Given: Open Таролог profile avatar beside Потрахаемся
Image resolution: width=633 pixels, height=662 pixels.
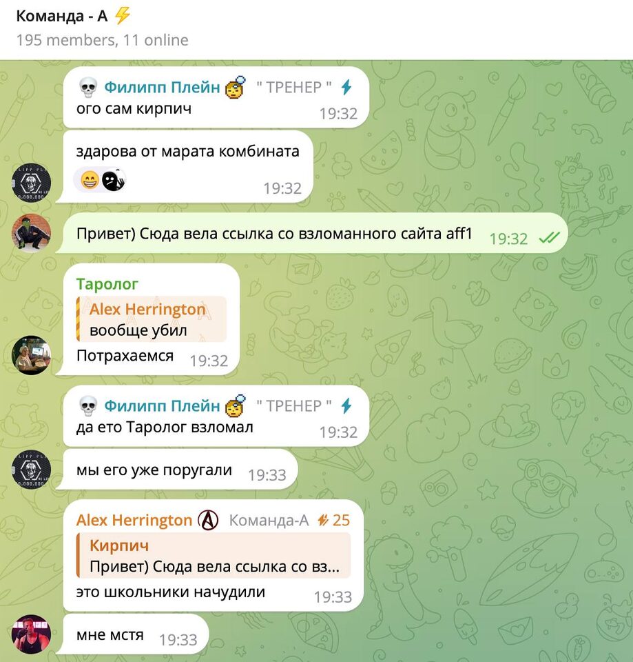Looking at the screenshot, I should click(x=31, y=355).
